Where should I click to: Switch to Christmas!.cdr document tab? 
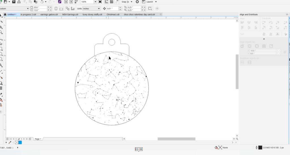(x=113, y=14)
